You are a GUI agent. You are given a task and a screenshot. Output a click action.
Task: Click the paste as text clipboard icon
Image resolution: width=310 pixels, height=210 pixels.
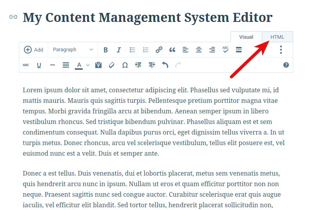[98, 65]
